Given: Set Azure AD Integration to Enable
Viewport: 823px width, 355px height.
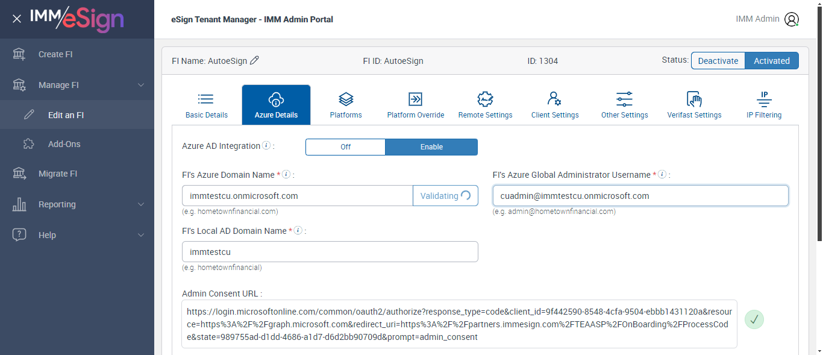Looking at the screenshot, I should pyautogui.click(x=431, y=147).
